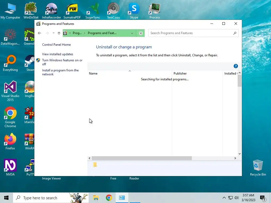Click the search magnifier in Programs and Features
The height and width of the screenshot is (203, 271).
(235, 33)
